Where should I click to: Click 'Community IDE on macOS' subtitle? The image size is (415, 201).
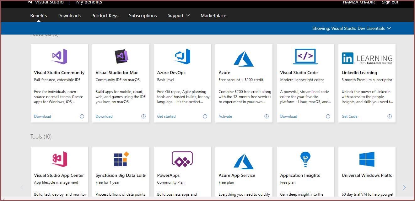[x=118, y=80]
